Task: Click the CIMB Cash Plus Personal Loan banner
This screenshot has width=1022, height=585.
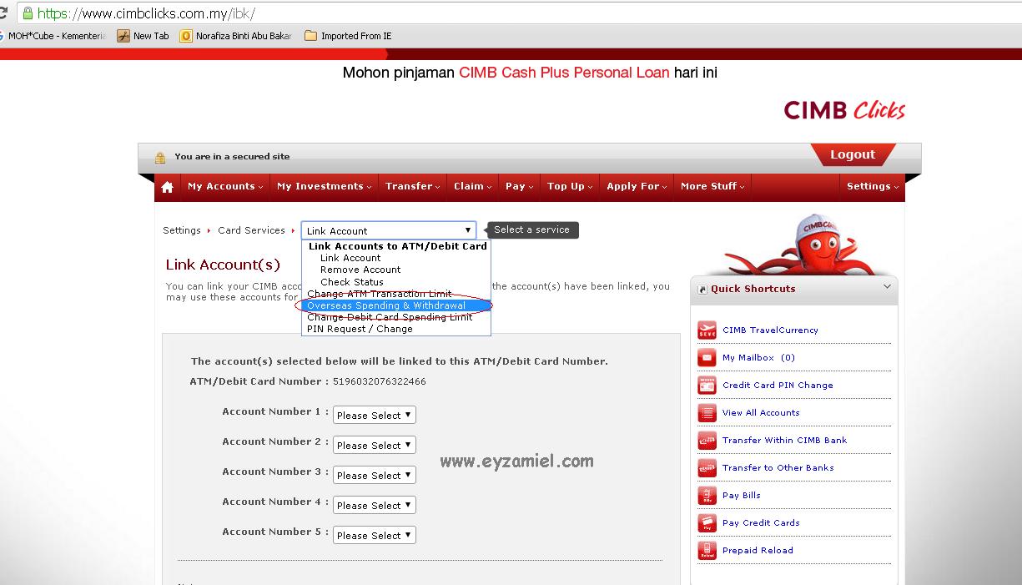Action: click(530, 73)
